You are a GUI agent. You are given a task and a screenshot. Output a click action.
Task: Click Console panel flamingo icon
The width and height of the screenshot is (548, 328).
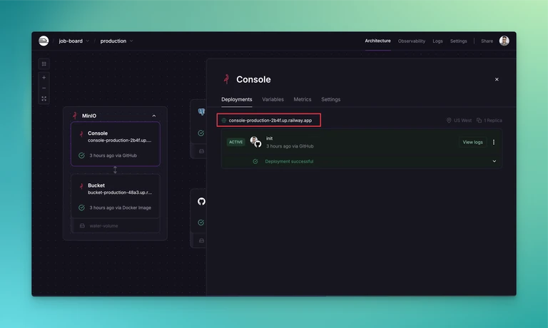click(226, 79)
